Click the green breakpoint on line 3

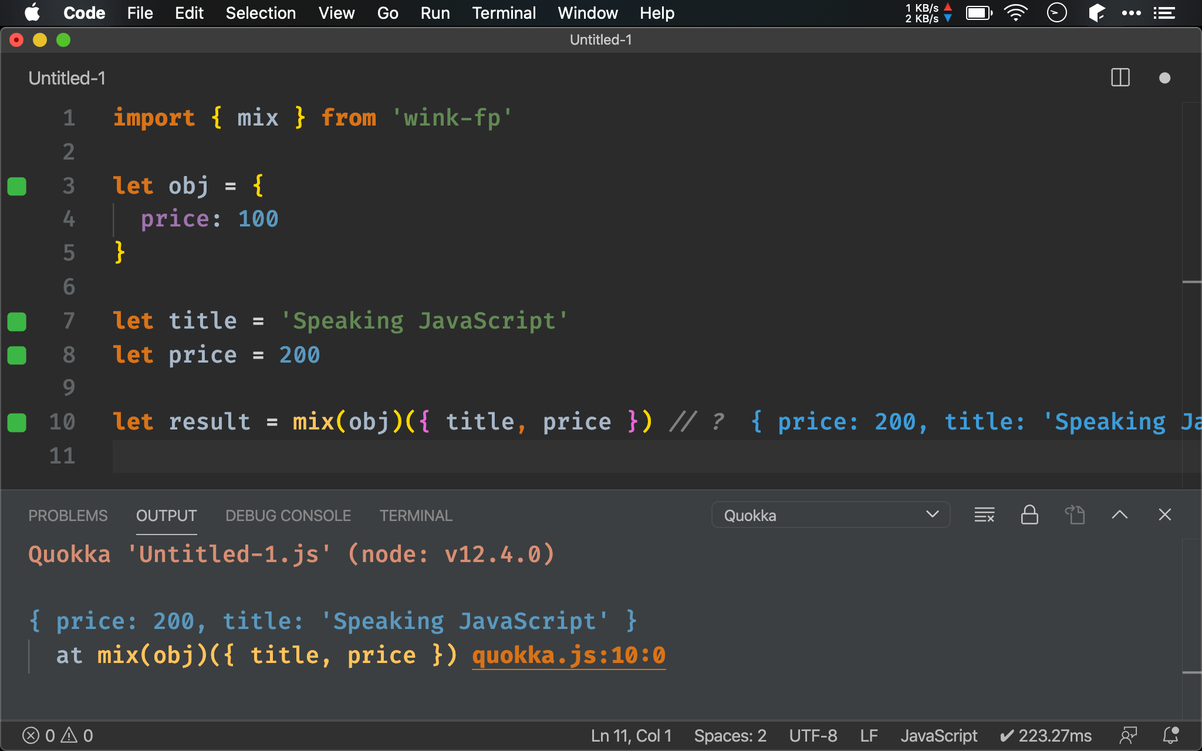coord(16,186)
